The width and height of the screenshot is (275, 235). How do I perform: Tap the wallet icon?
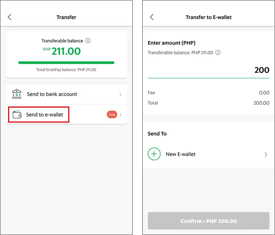click(17, 115)
